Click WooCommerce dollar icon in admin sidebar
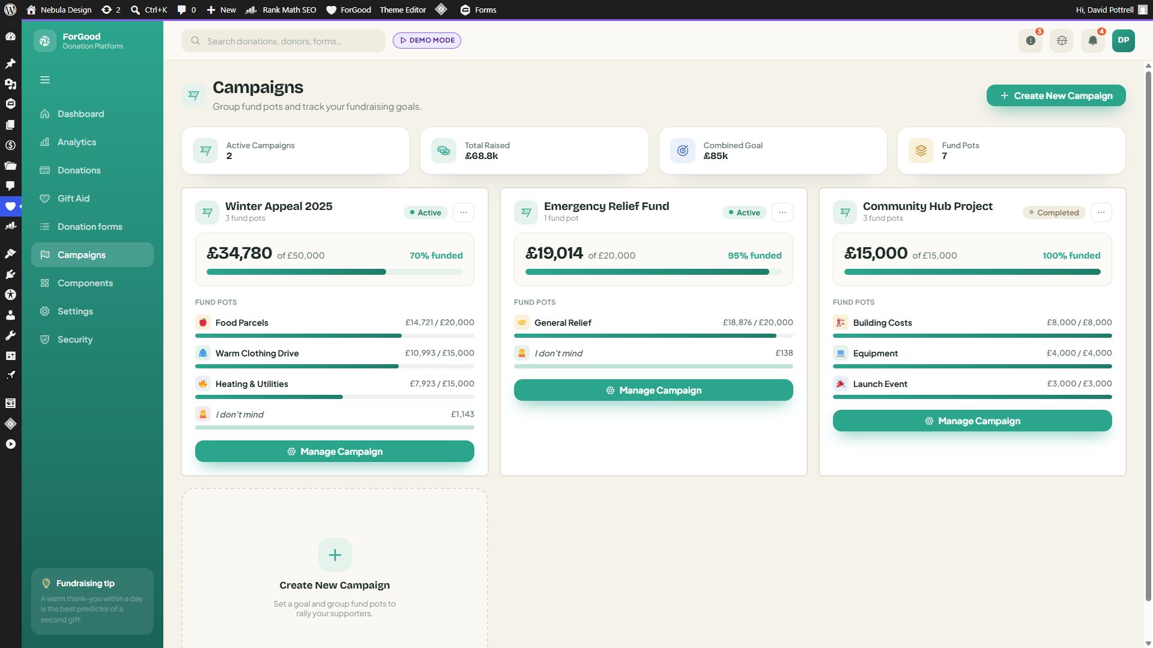 tap(10, 145)
